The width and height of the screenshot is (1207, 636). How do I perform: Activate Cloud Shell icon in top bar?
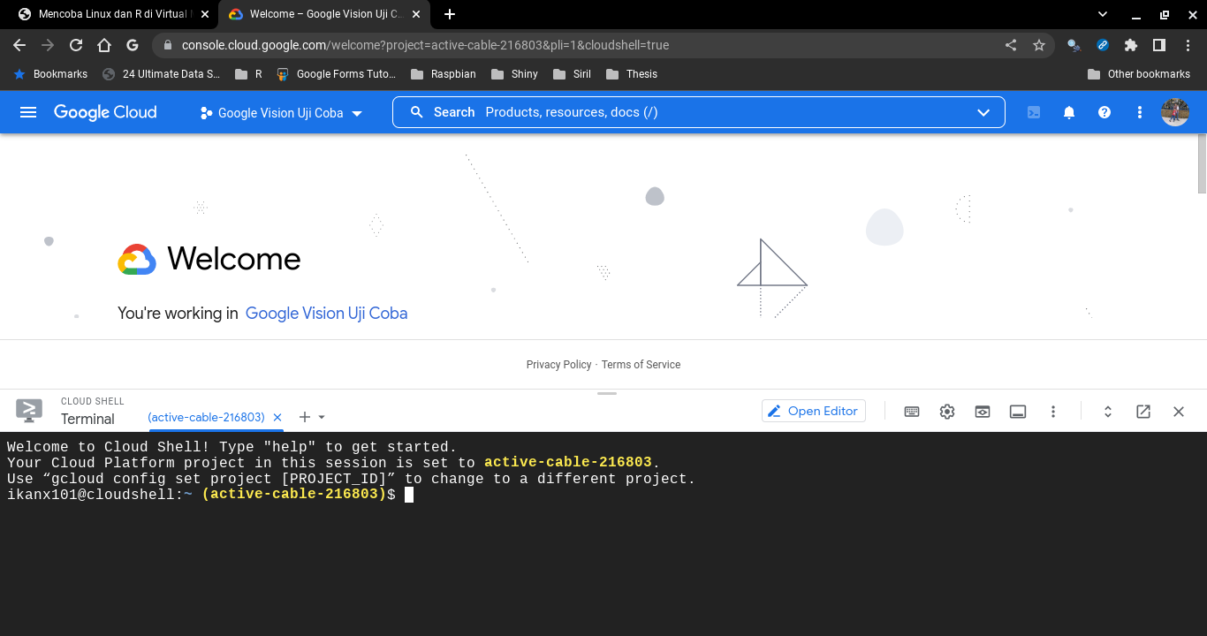[x=1034, y=112]
